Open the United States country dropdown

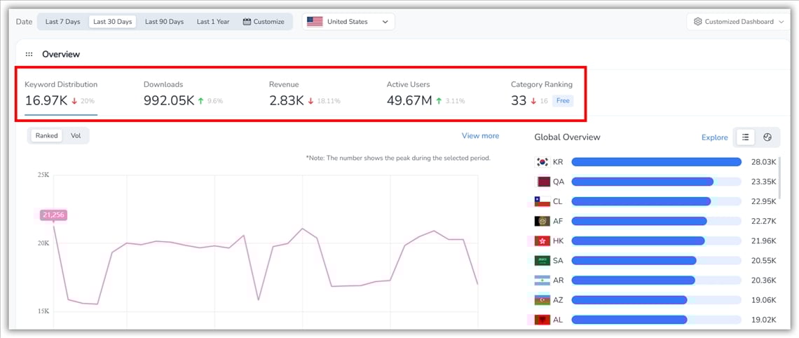[348, 22]
